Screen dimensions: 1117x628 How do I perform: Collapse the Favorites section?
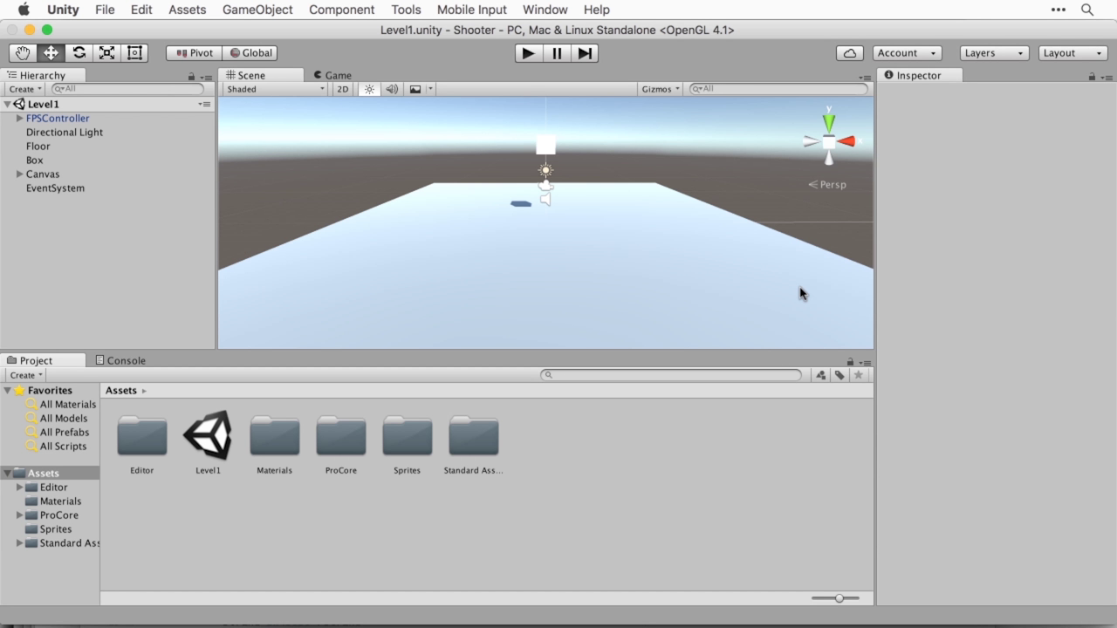click(8, 391)
